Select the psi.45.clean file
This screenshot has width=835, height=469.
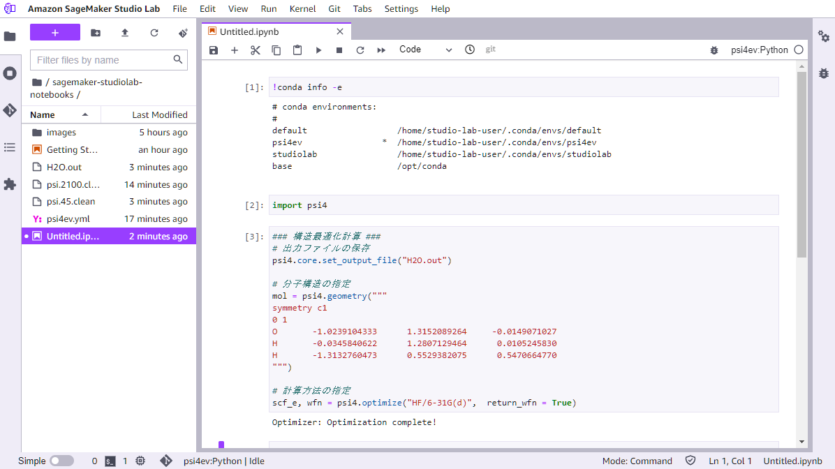coord(109,202)
